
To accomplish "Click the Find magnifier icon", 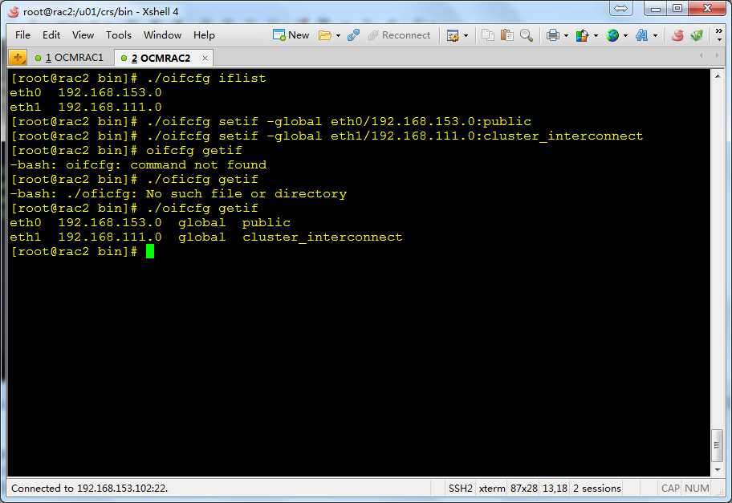I will (x=527, y=35).
